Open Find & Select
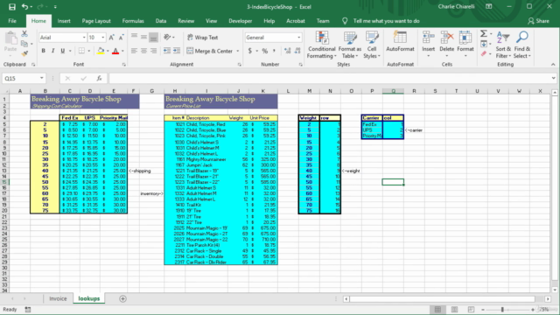 522,45
